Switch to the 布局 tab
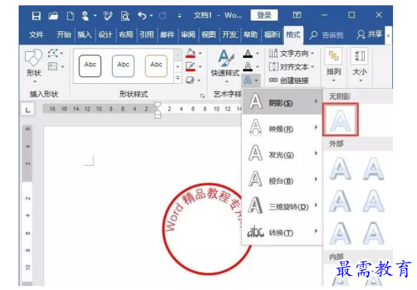The image size is (417, 290). pos(126,35)
